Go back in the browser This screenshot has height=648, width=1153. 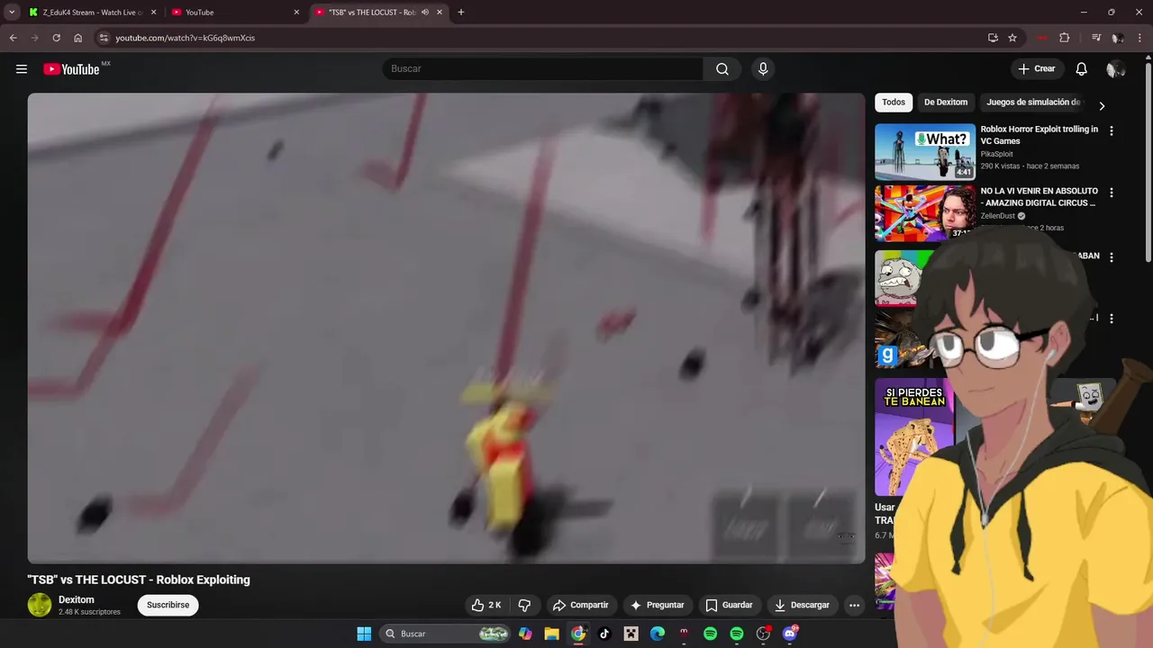pos(13,38)
